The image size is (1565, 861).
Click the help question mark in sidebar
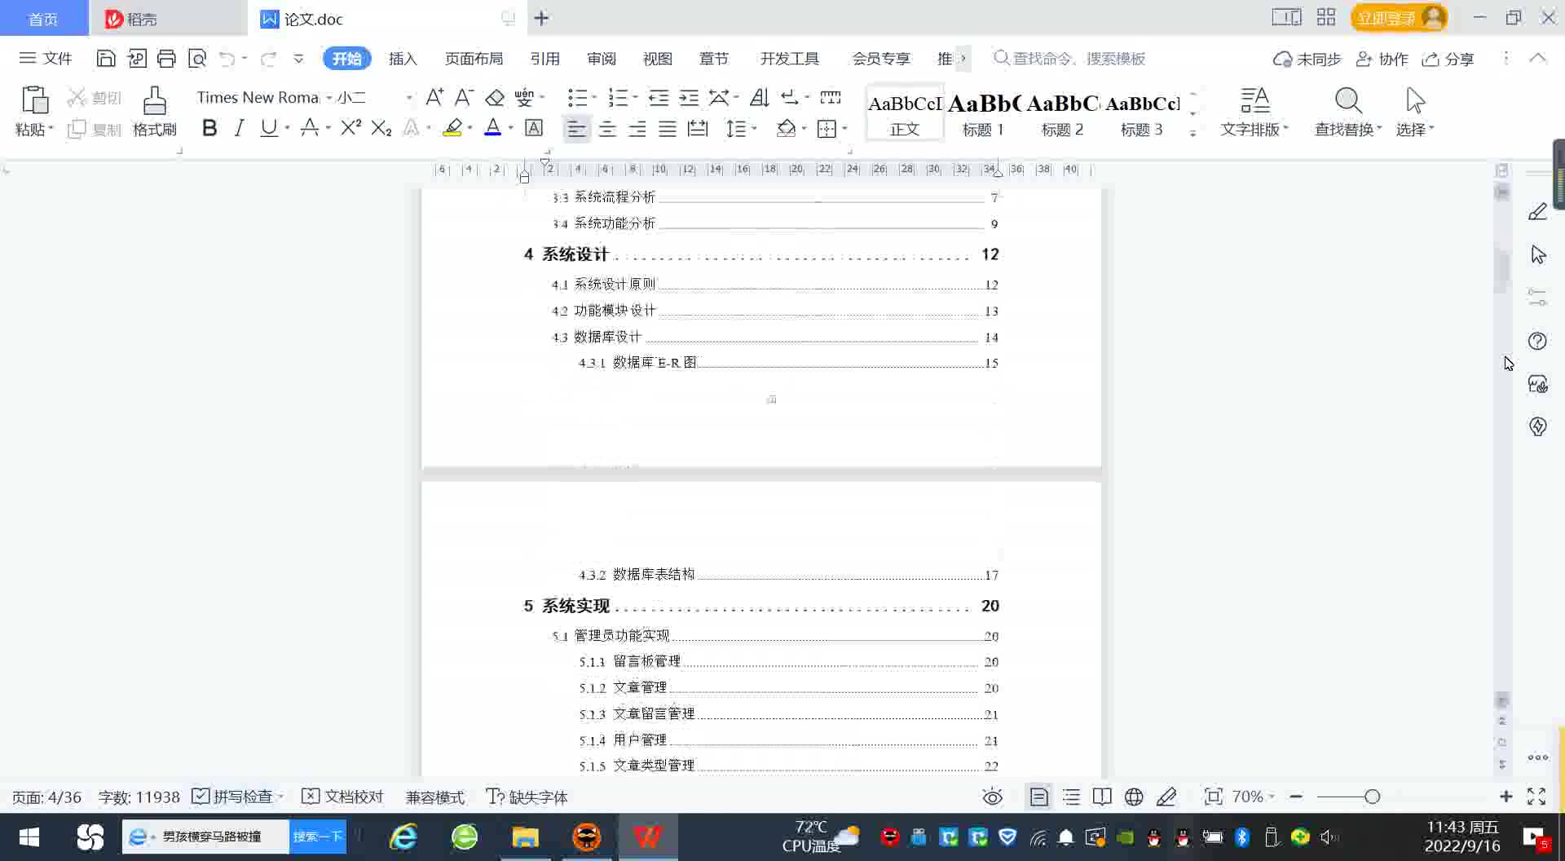[x=1537, y=341]
